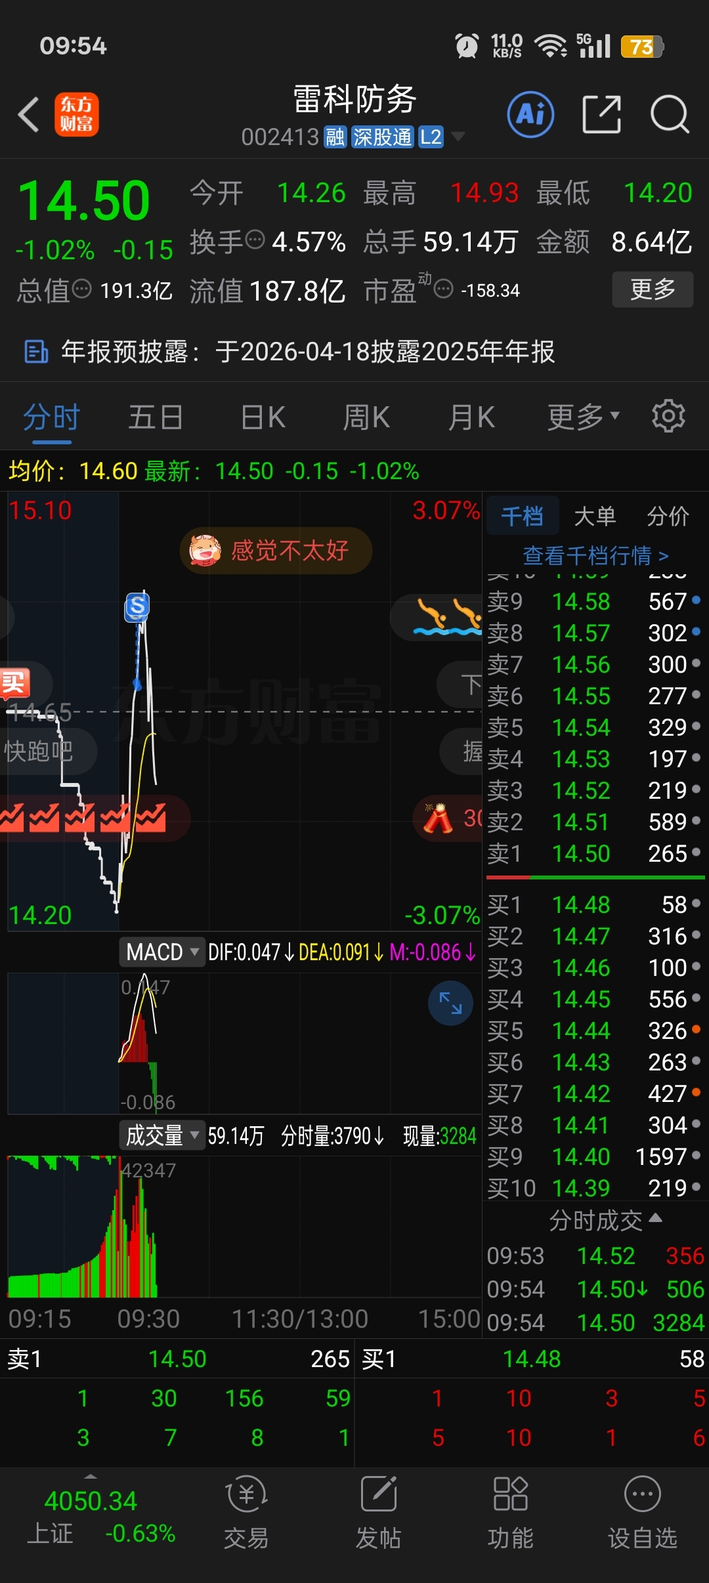
Task: Tap the 09:53 14.52 trade record
Action: (x=595, y=1256)
